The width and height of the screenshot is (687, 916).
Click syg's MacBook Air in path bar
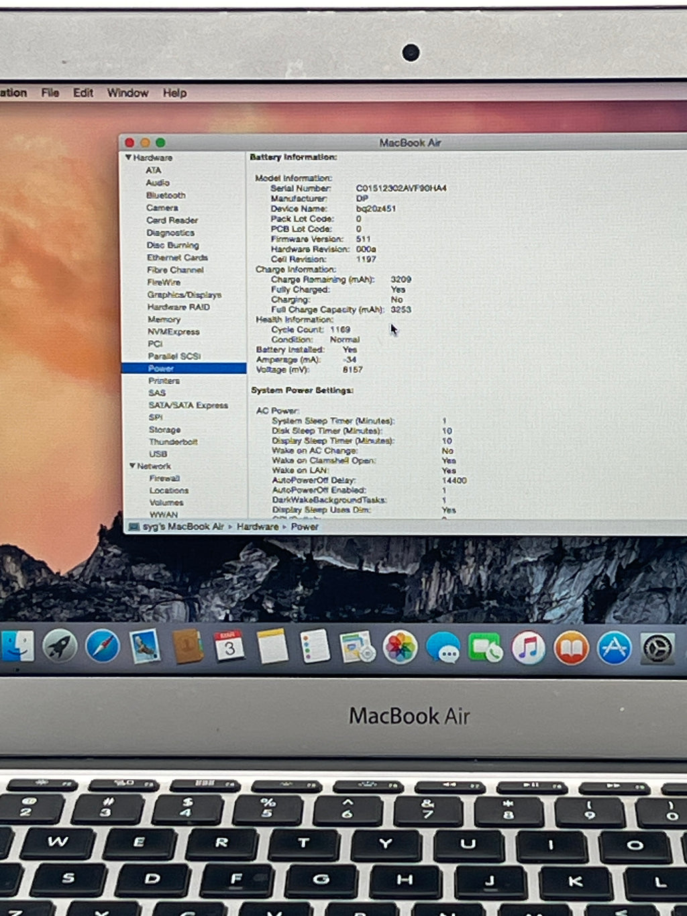(x=183, y=527)
